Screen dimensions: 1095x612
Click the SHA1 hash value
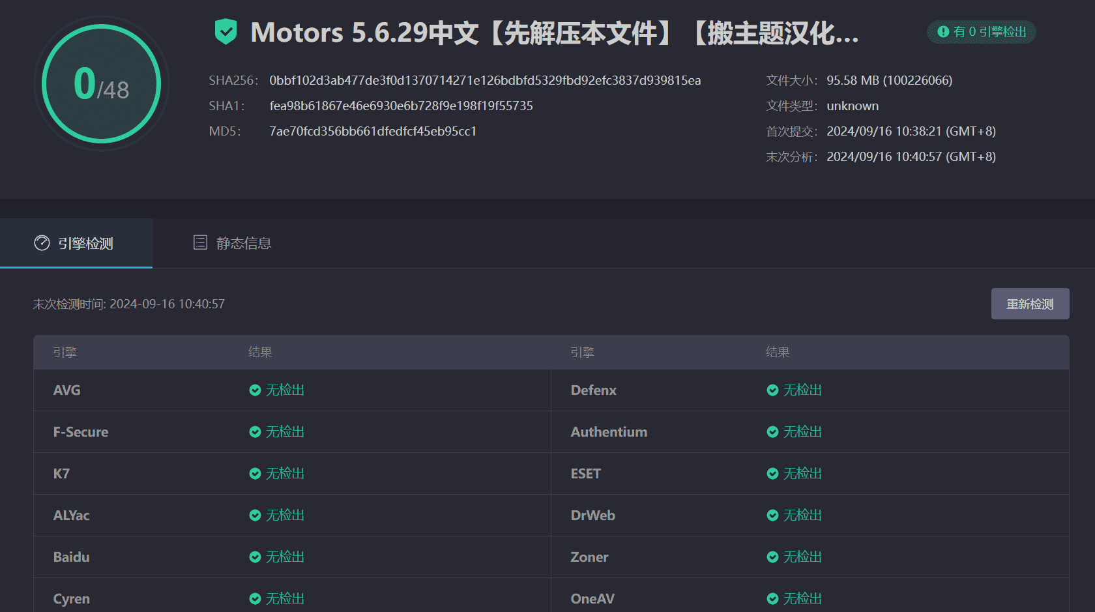click(x=401, y=106)
